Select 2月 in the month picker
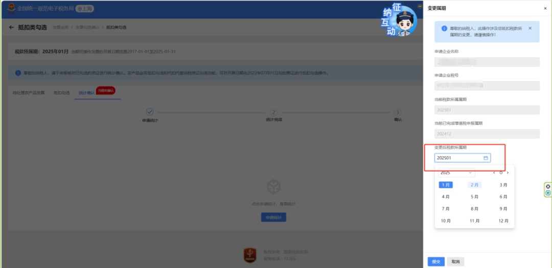Image resolution: width=552 pixels, height=268 pixels. tap(474, 185)
